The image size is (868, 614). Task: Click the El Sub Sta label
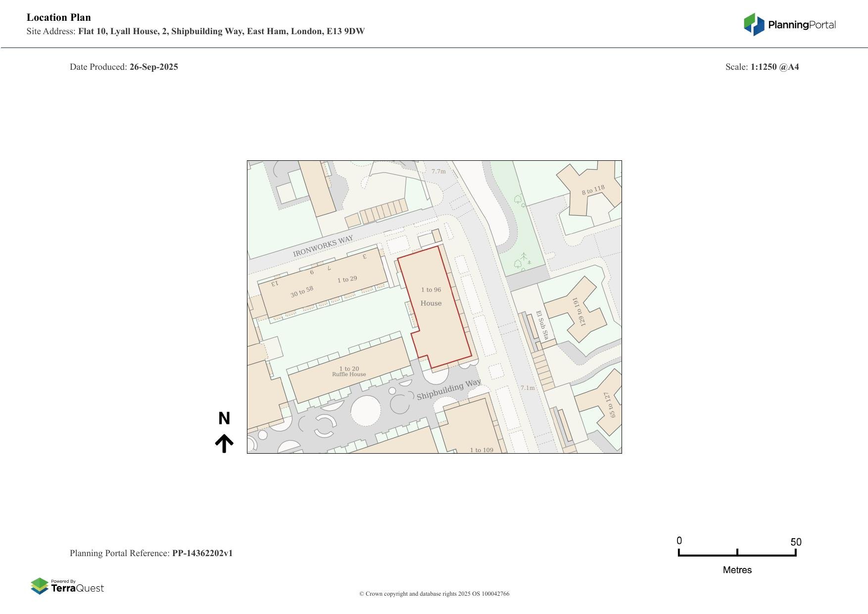click(x=542, y=325)
